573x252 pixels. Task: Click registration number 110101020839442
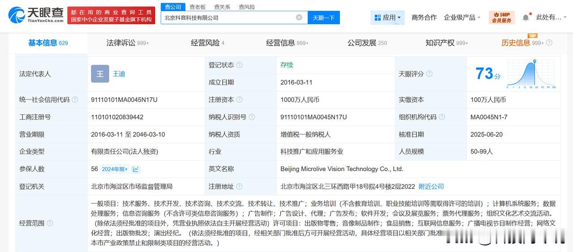coord(117,117)
